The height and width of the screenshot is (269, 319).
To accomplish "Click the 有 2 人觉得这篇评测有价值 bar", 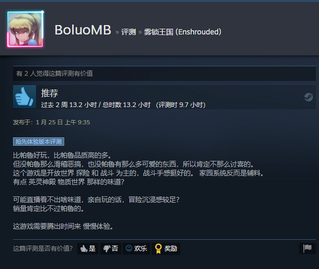I will coord(164,73).
